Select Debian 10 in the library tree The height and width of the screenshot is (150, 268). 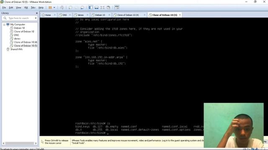19,28
